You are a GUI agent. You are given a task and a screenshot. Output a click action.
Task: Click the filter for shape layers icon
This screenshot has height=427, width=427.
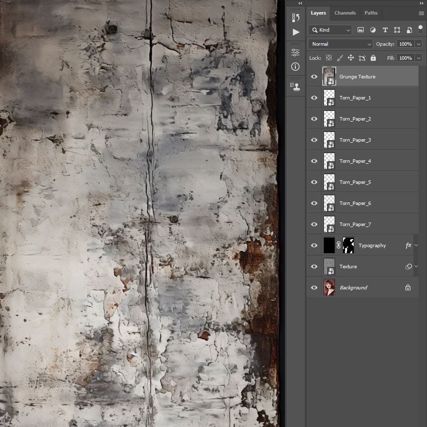point(397,30)
